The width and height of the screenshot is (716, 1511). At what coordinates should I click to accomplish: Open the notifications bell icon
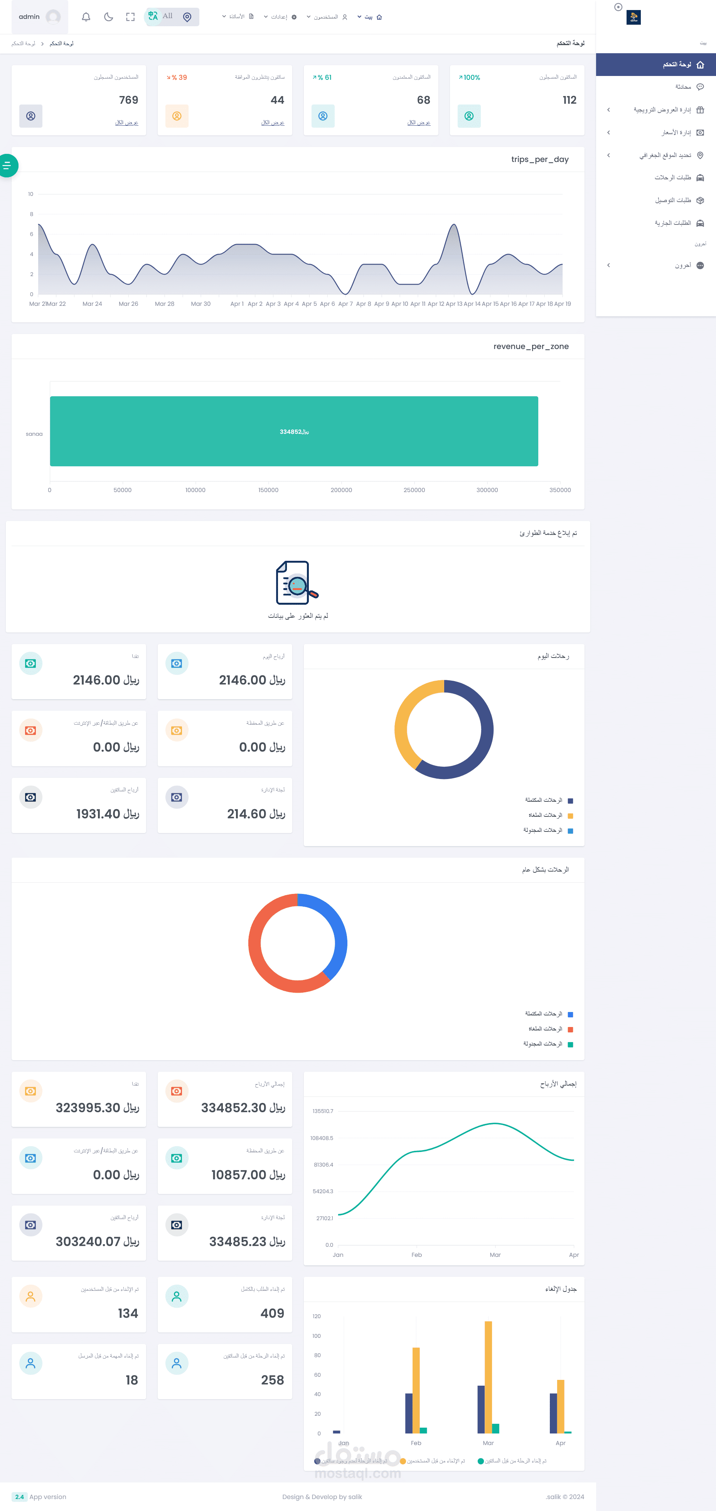point(86,17)
